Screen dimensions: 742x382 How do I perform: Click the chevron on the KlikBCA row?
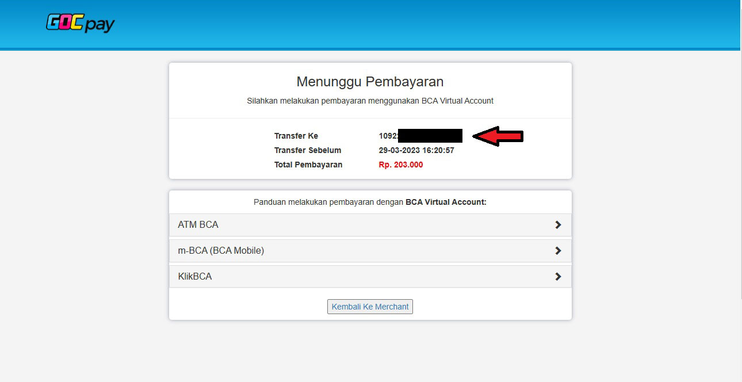pyautogui.click(x=558, y=277)
